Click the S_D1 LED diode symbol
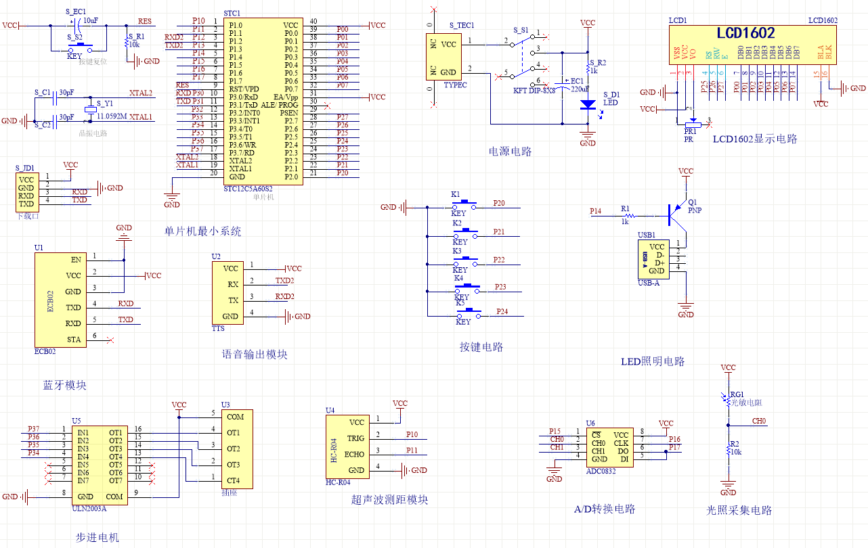 (588, 105)
